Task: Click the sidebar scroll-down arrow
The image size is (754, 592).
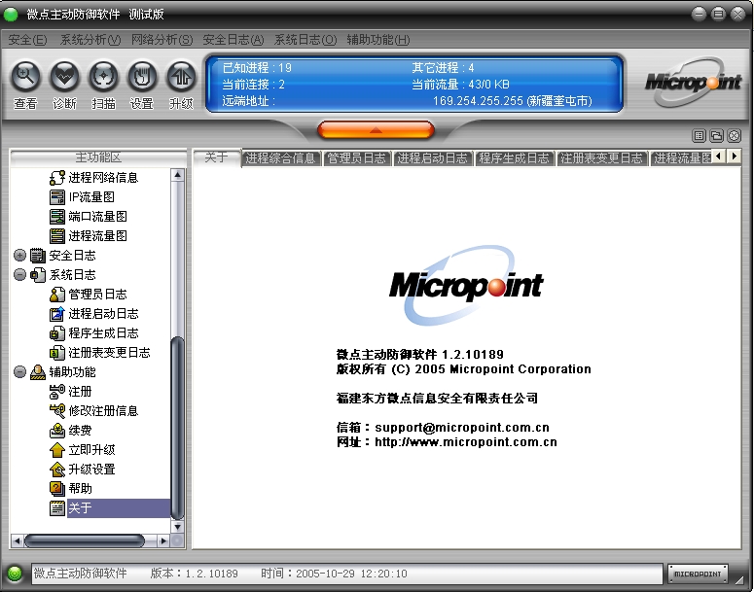Action: click(178, 527)
